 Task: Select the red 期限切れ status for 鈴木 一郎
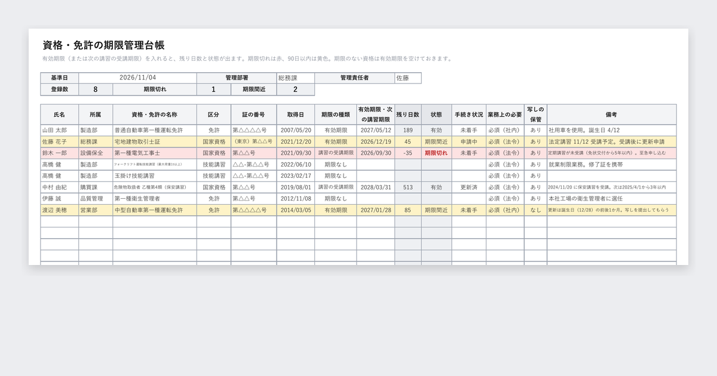pyautogui.click(x=436, y=153)
